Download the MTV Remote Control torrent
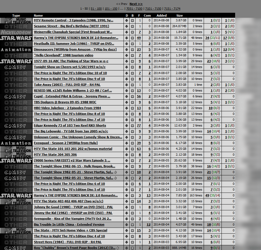This screenshot has width=261, height=250. tap(127, 21)
